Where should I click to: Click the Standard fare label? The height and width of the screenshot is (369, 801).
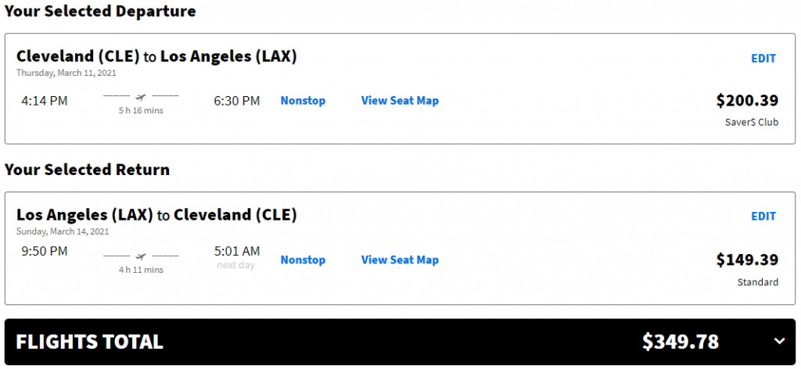[758, 282]
